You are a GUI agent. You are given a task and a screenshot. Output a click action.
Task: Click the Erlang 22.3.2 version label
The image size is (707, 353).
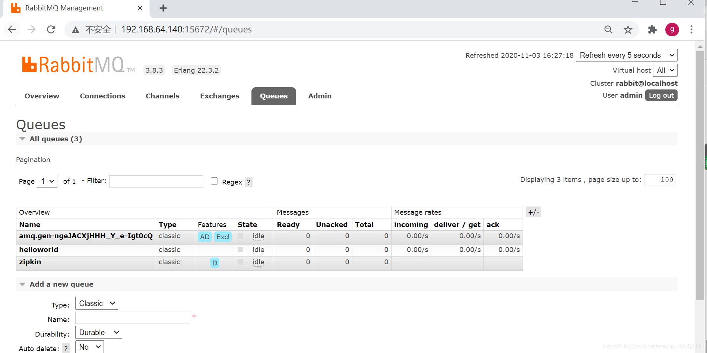[196, 70]
